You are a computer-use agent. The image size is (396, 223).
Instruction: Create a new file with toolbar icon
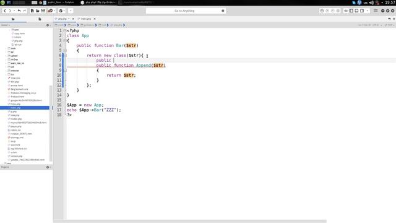pyautogui.click(x=32, y=11)
